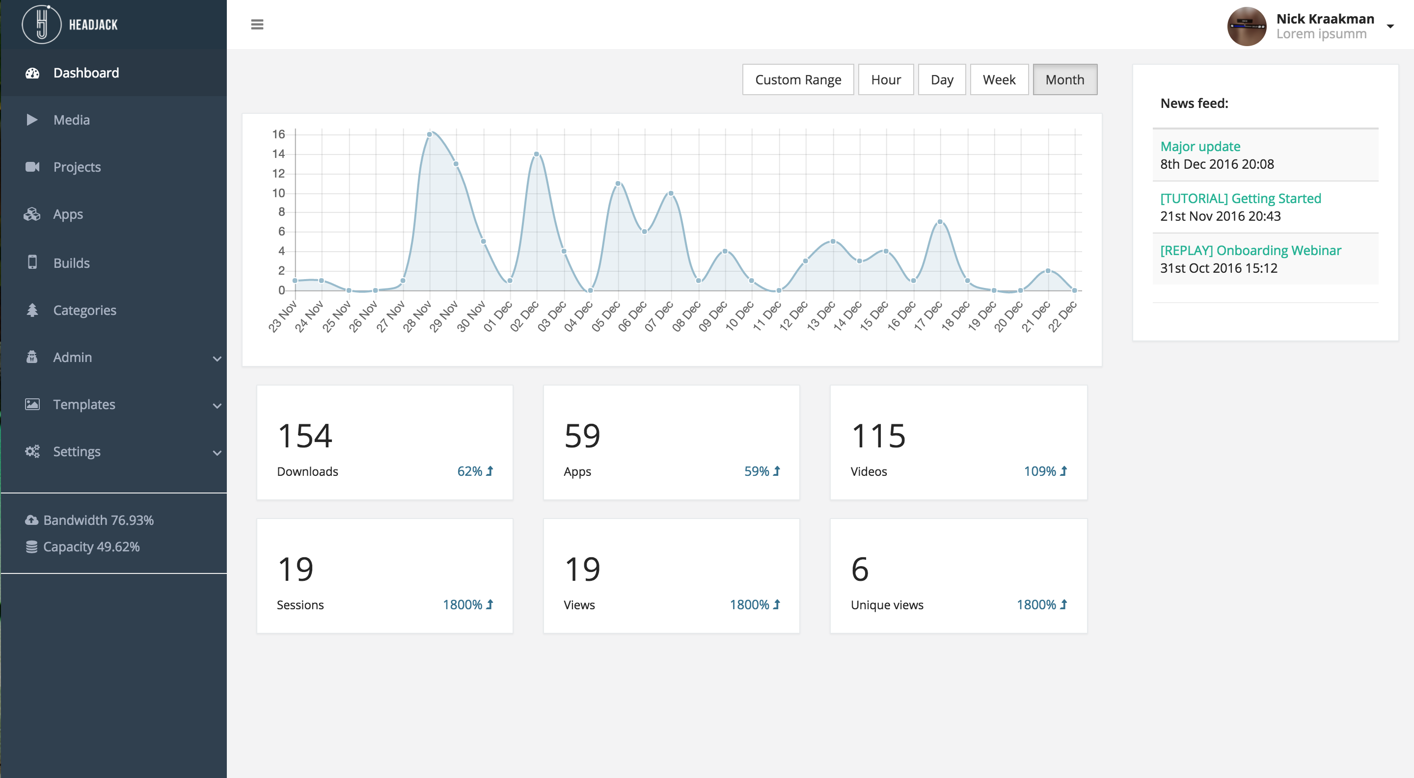Open the Dashboard menu item
The width and height of the screenshot is (1414, 778).
pyautogui.click(x=86, y=73)
